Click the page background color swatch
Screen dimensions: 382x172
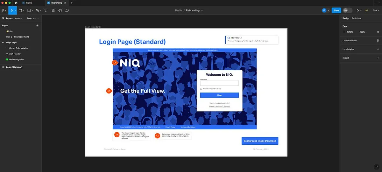[x=344, y=32]
